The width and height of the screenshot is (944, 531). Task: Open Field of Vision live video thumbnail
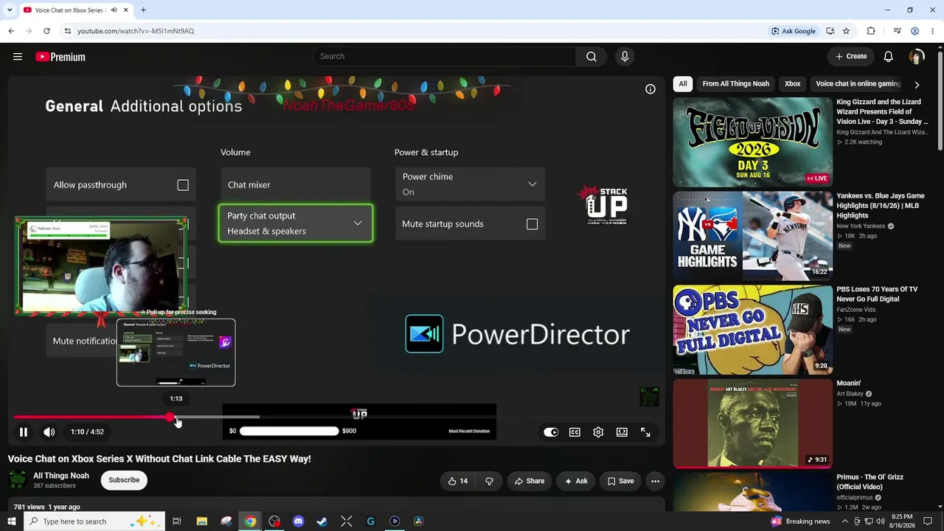pyautogui.click(x=752, y=142)
